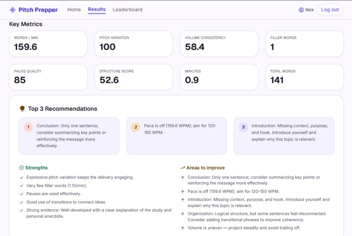Click the number 2 recommendation badge

point(136,127)
